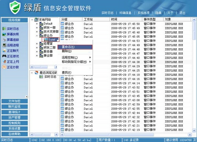Click the 时间 column header
This screenshot has height=142, width=197.
[126, 19]
